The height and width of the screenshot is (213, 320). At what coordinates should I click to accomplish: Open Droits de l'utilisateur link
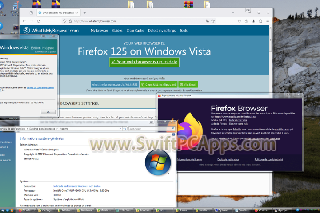(x=228, y=159)
